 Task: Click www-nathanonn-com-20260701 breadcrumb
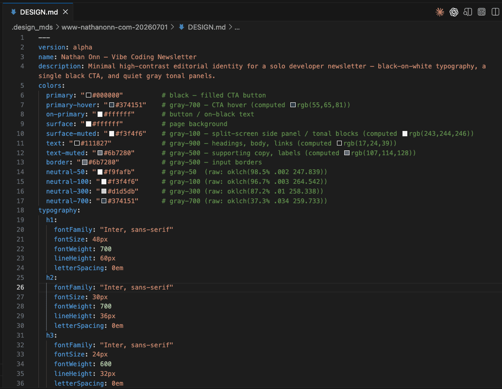(115, 27)
